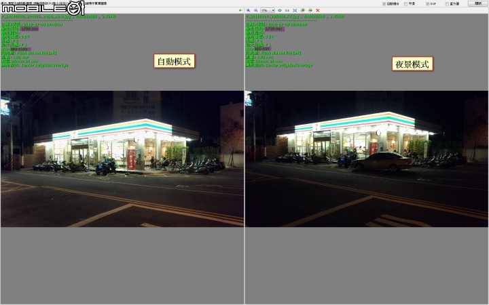This screenshot has width=489, height=305.
Task: Set view to 1:1 actual size
Action: 287,10
